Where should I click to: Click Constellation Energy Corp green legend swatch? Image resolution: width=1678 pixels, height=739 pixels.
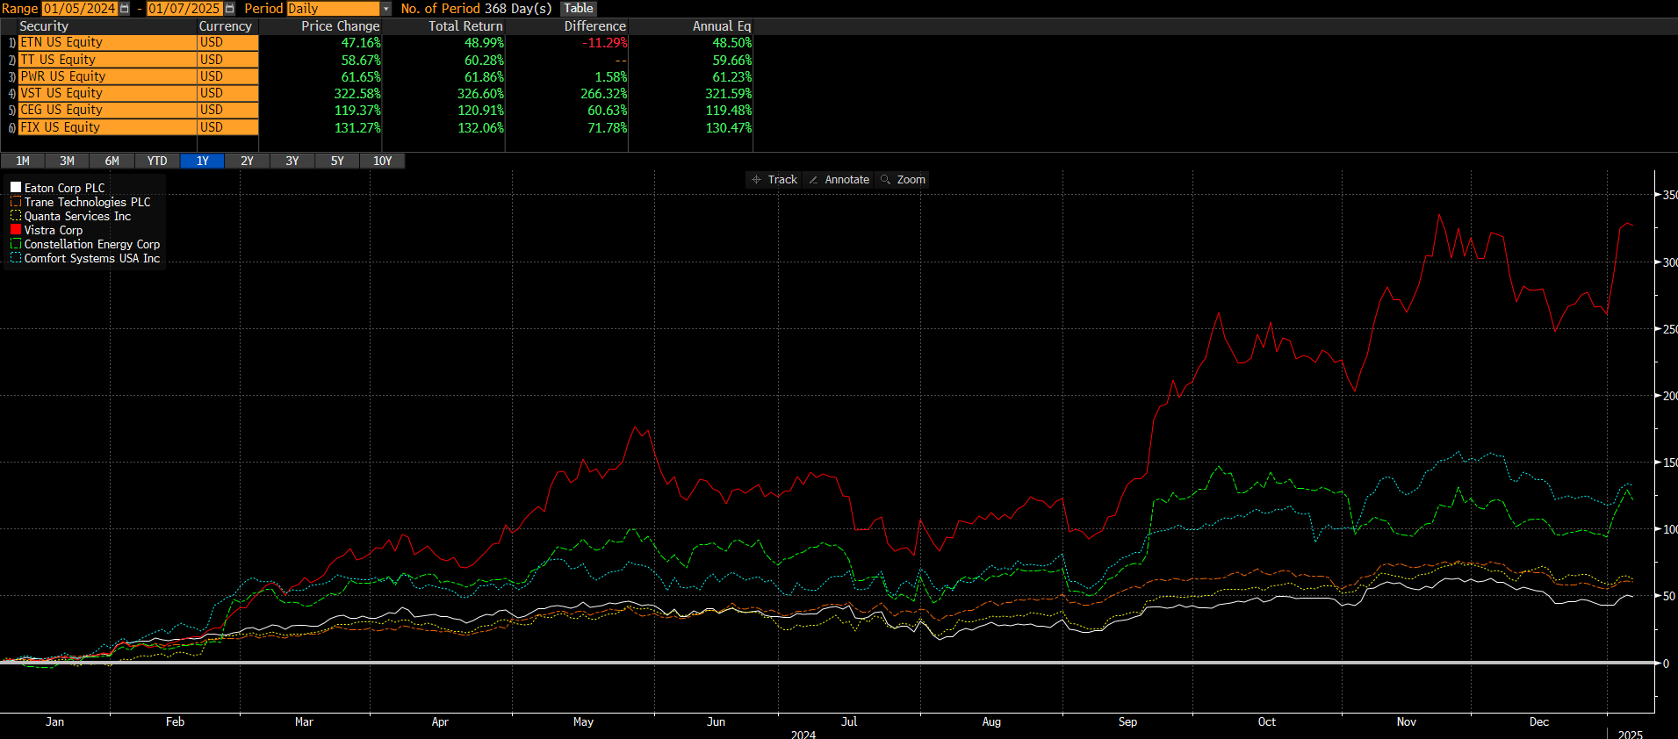pyautogui.click(x=16, y=244)
